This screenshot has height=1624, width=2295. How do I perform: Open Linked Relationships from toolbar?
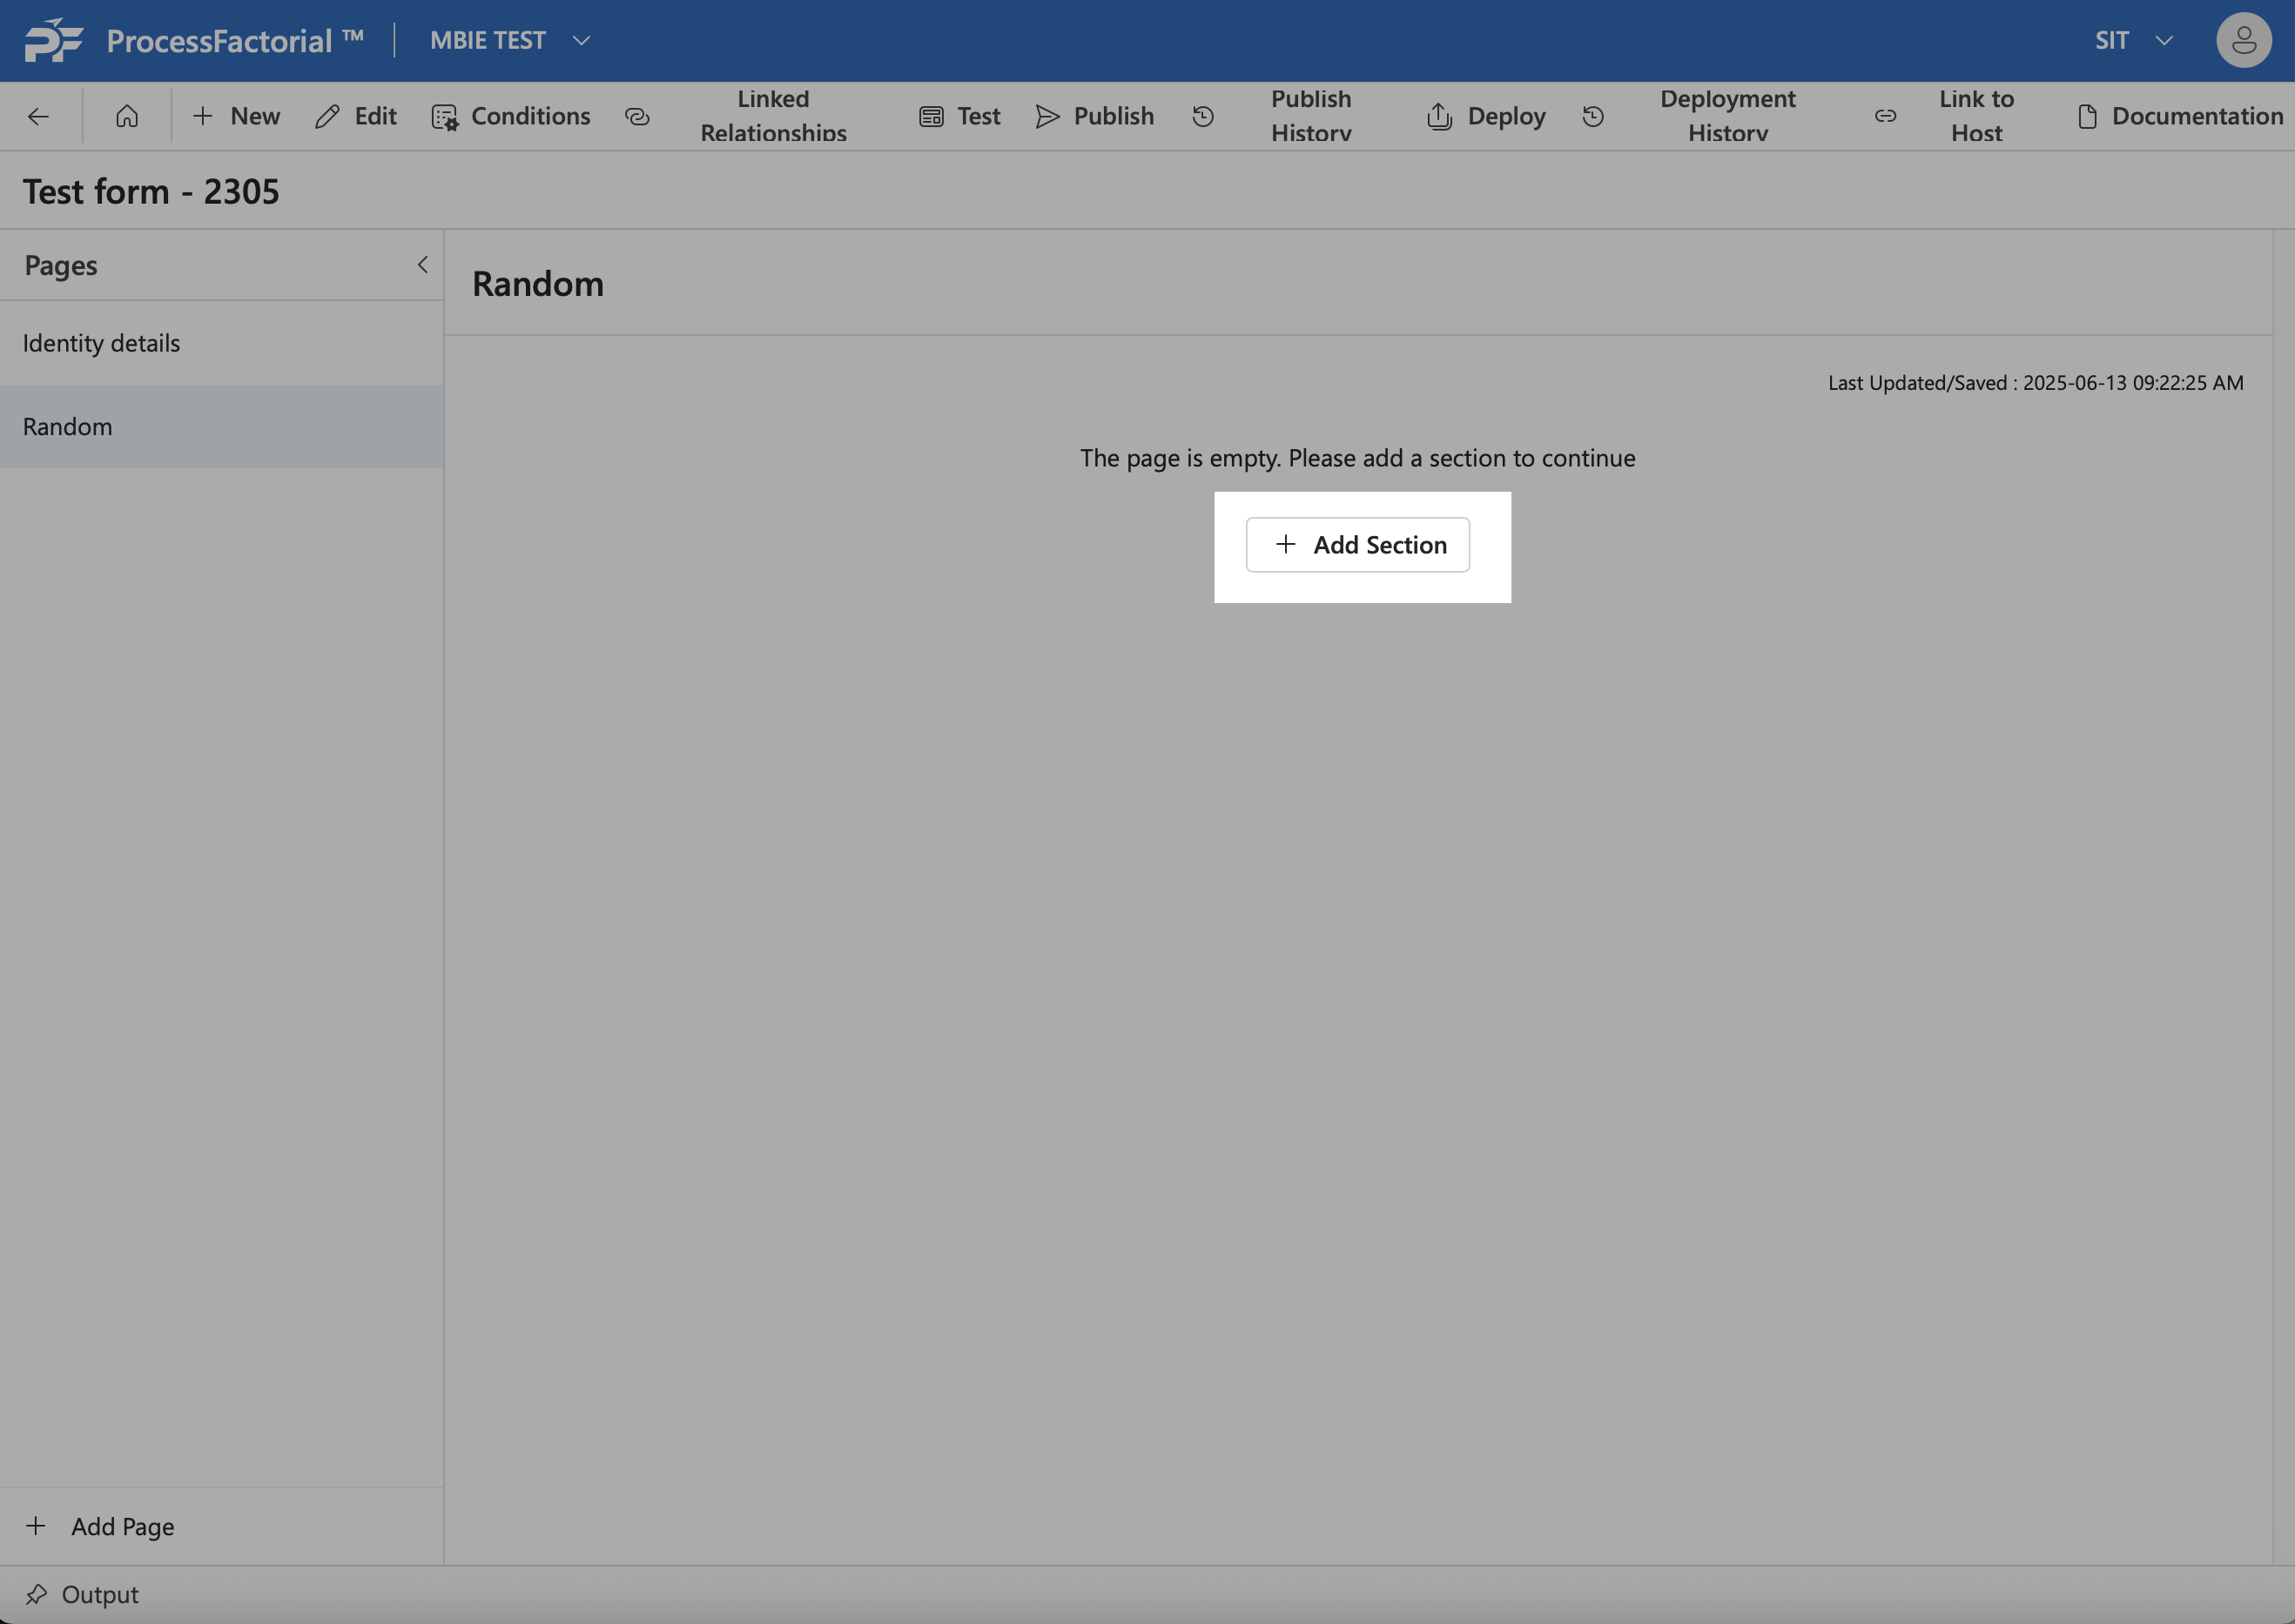[x=772, y=116]
